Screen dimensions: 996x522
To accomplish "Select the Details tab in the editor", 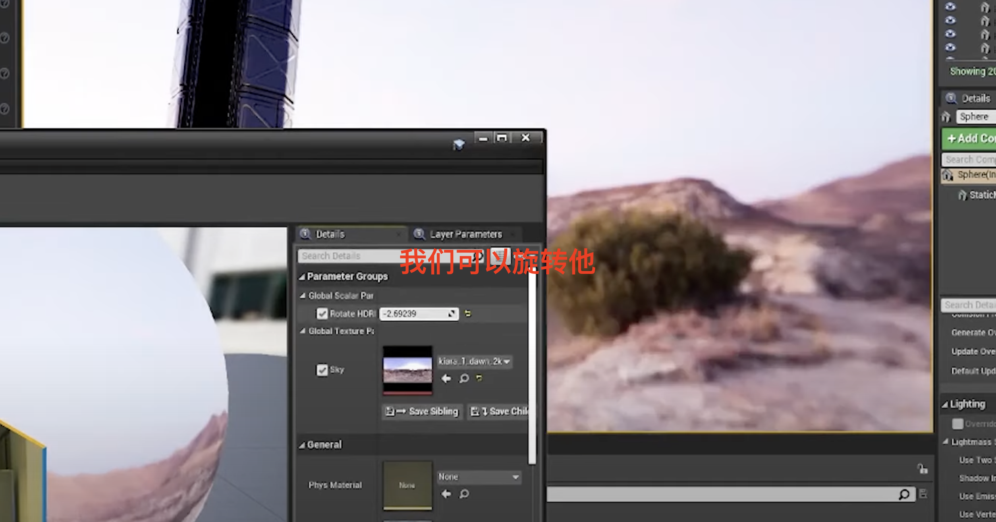I will 331,234.
